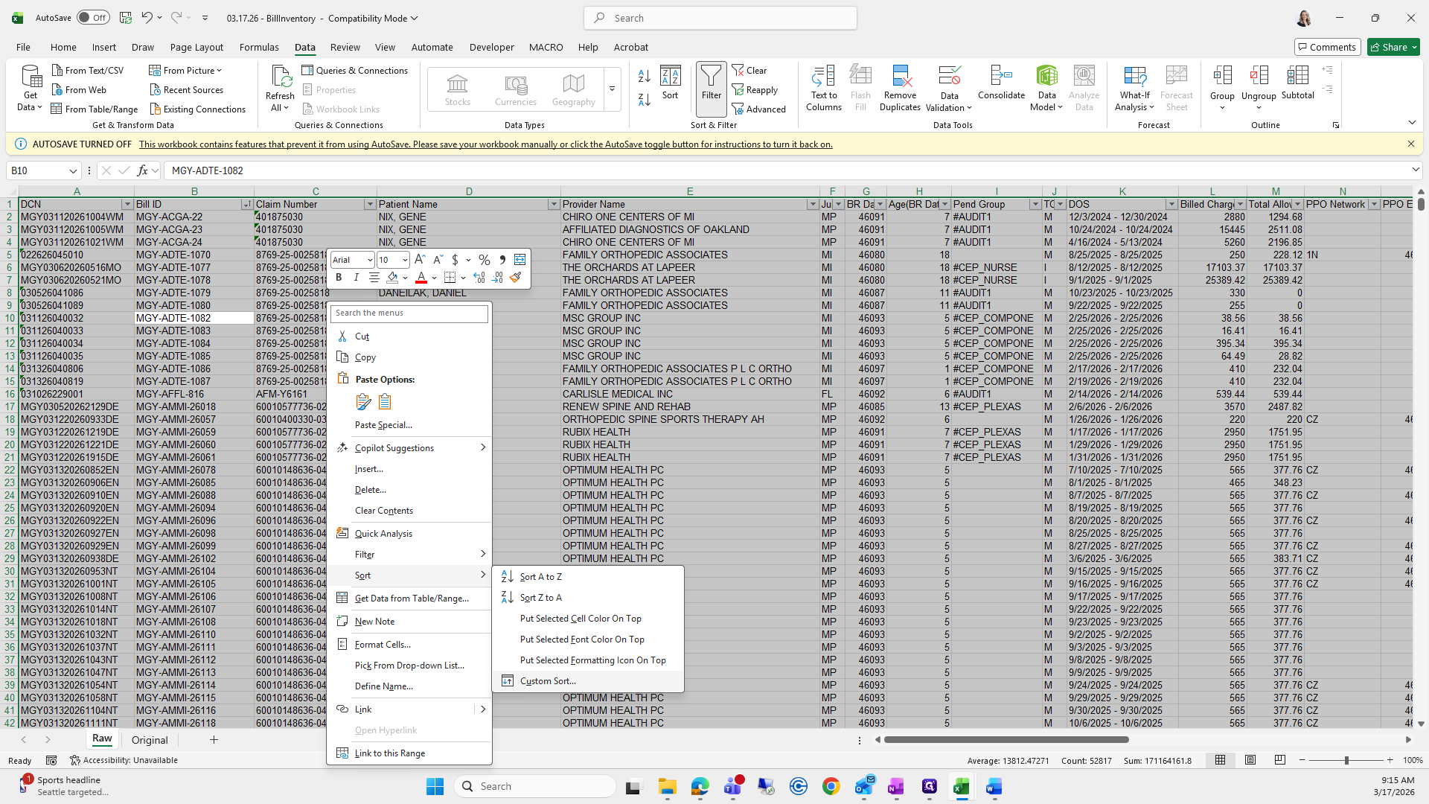Click the AutoSave instructions link
The height and width of the screenshot is (804, 1429).
[485, 144]
